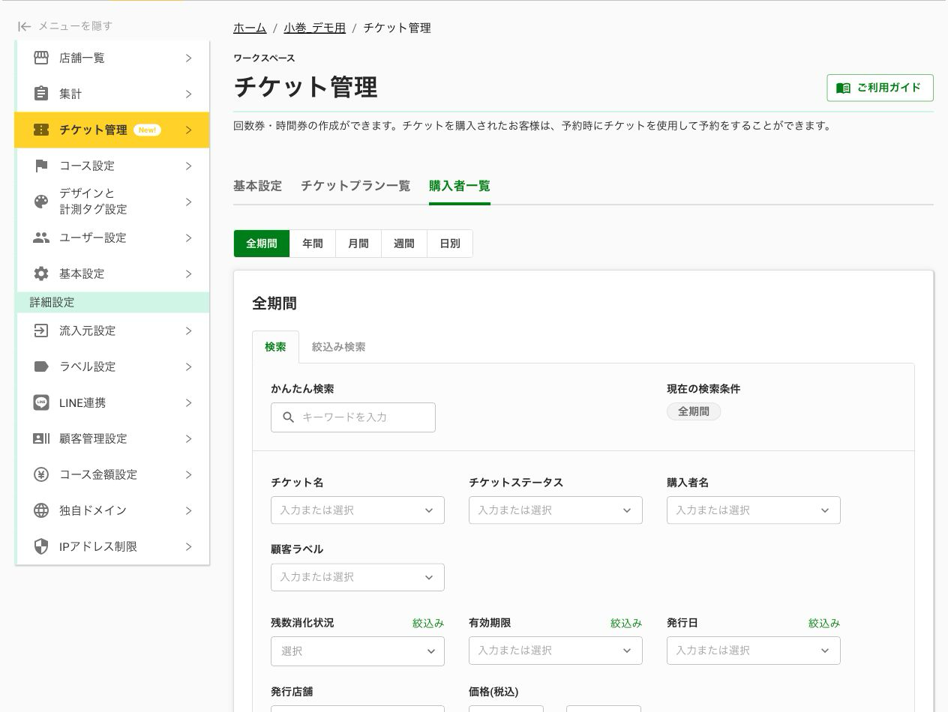The width and height of the screenshot is (948, 712).
Task: Open the 小巻_デモ用 breadcrumb link
Action: click(315, 28)
